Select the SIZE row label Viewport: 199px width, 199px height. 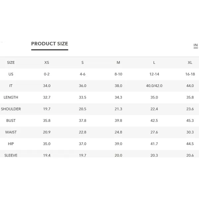pos(11,63)
